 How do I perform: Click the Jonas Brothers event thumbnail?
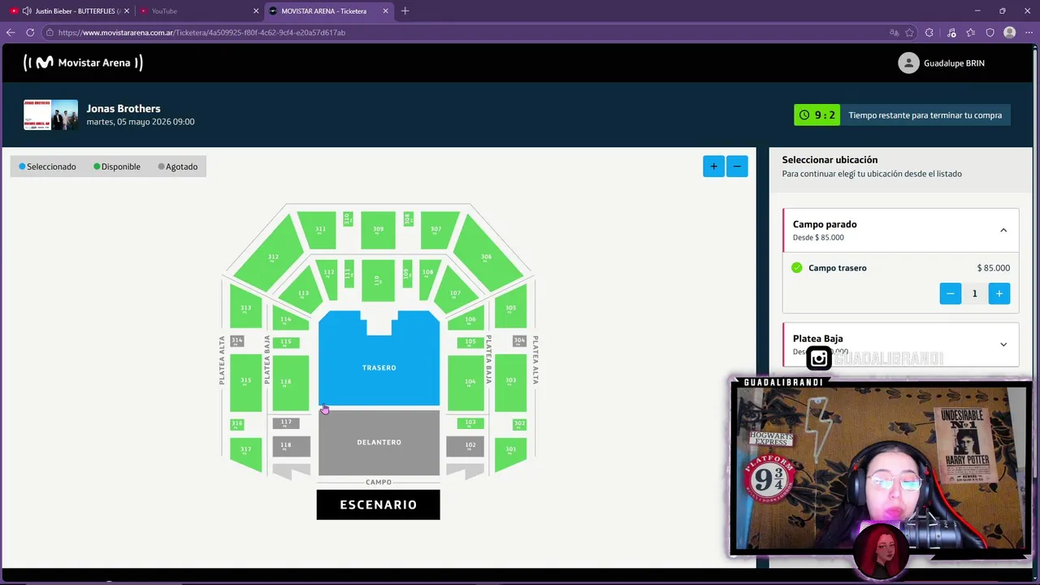(50, 115)
